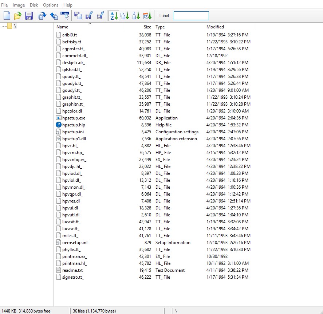The height and width of the screenshot is (314, 323).
Task: Select the hpsetup.hlp help file icon
Action: coord(59,125)
